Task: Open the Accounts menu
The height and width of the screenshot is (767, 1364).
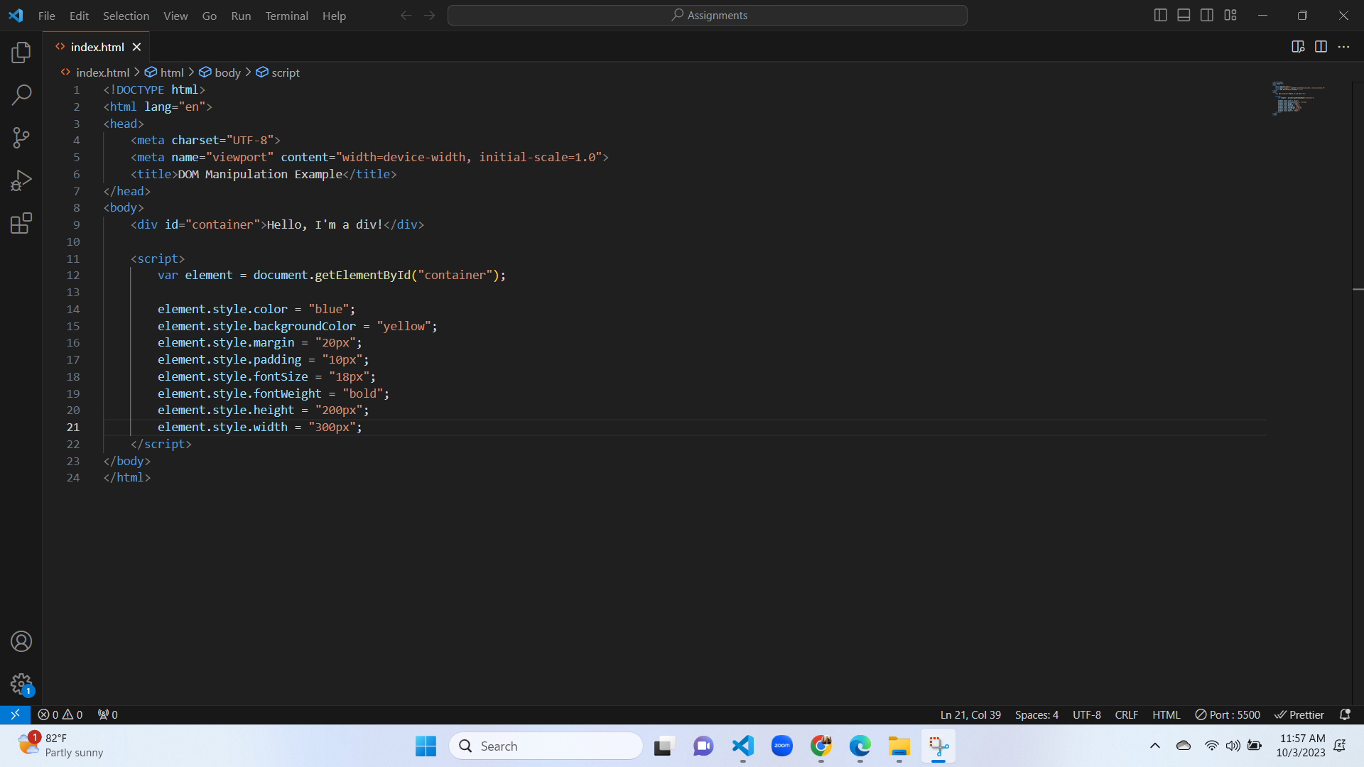Action: (21, 641)
